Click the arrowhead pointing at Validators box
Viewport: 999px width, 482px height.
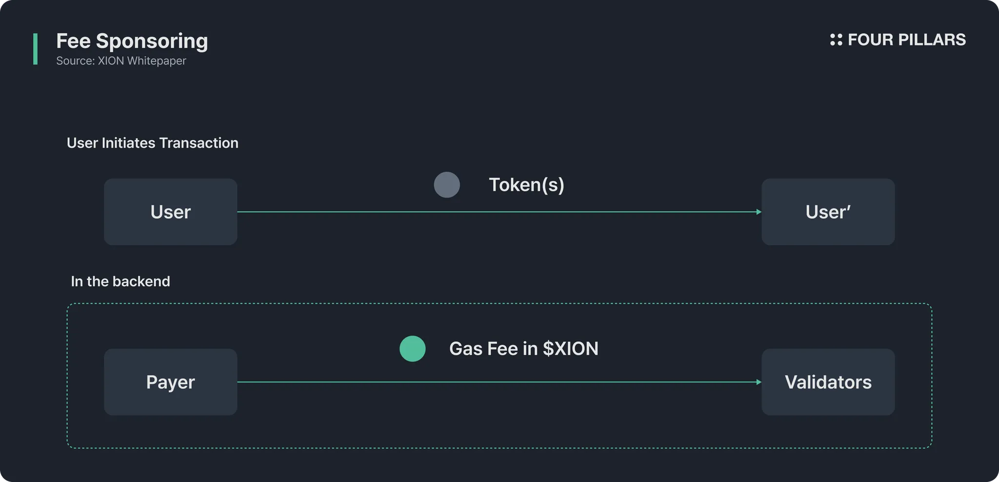pos(759,382)
